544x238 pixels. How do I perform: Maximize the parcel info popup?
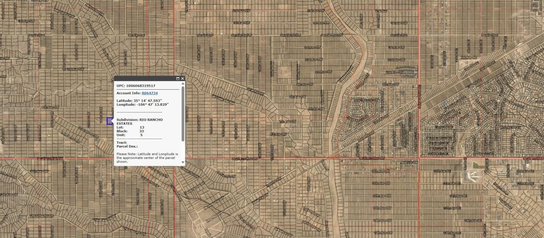178,79
